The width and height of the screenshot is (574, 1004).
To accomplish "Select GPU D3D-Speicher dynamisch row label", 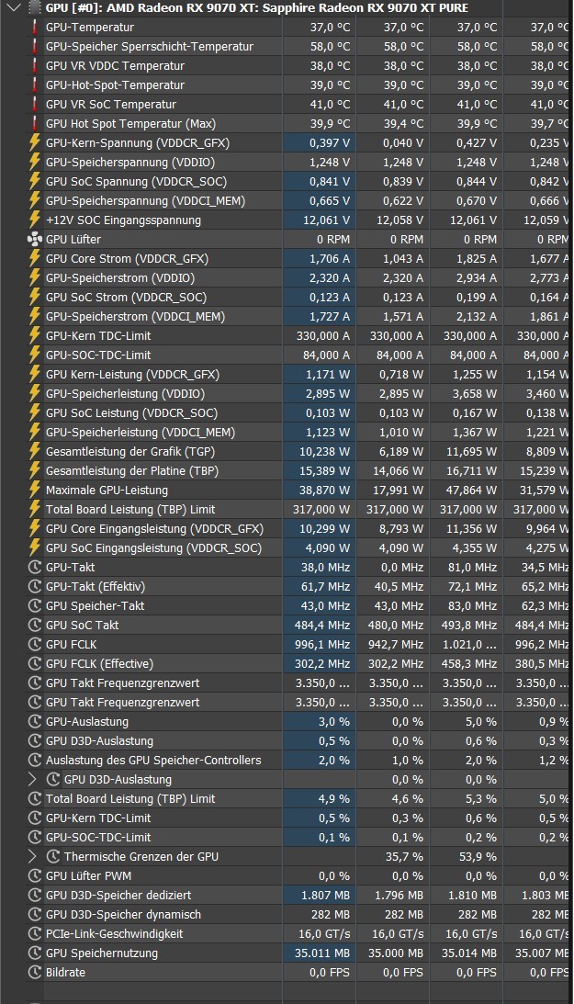I will (x=123, y=914).
